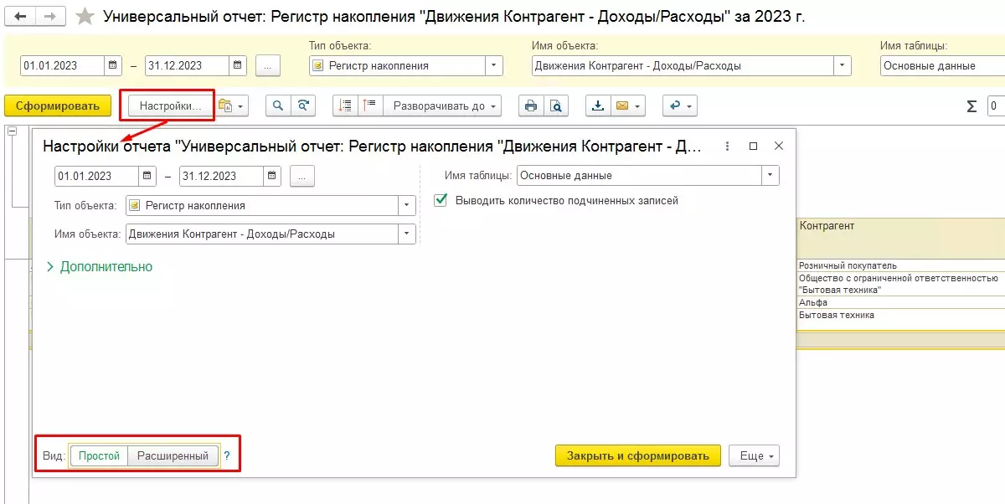Image resolution: width=1005 pixels, height=504 pixels.
Task: Open dialog period selection ellipsis button
Action: click(x=302, y=176)
